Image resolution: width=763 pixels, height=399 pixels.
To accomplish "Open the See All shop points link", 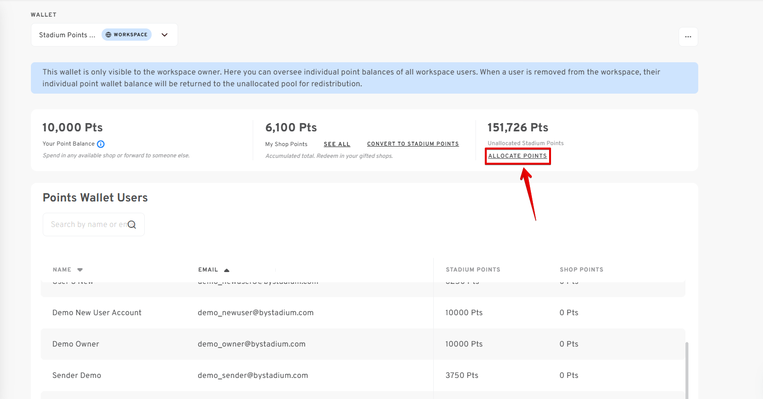I will (x=337, y=144).
